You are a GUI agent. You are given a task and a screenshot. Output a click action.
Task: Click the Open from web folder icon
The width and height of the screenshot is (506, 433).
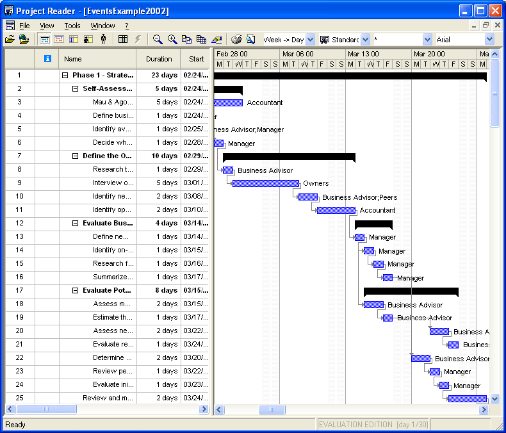(x=24, y=39)
